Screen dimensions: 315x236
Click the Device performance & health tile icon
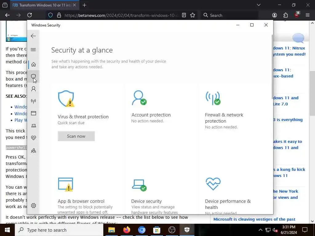point(213,184)
